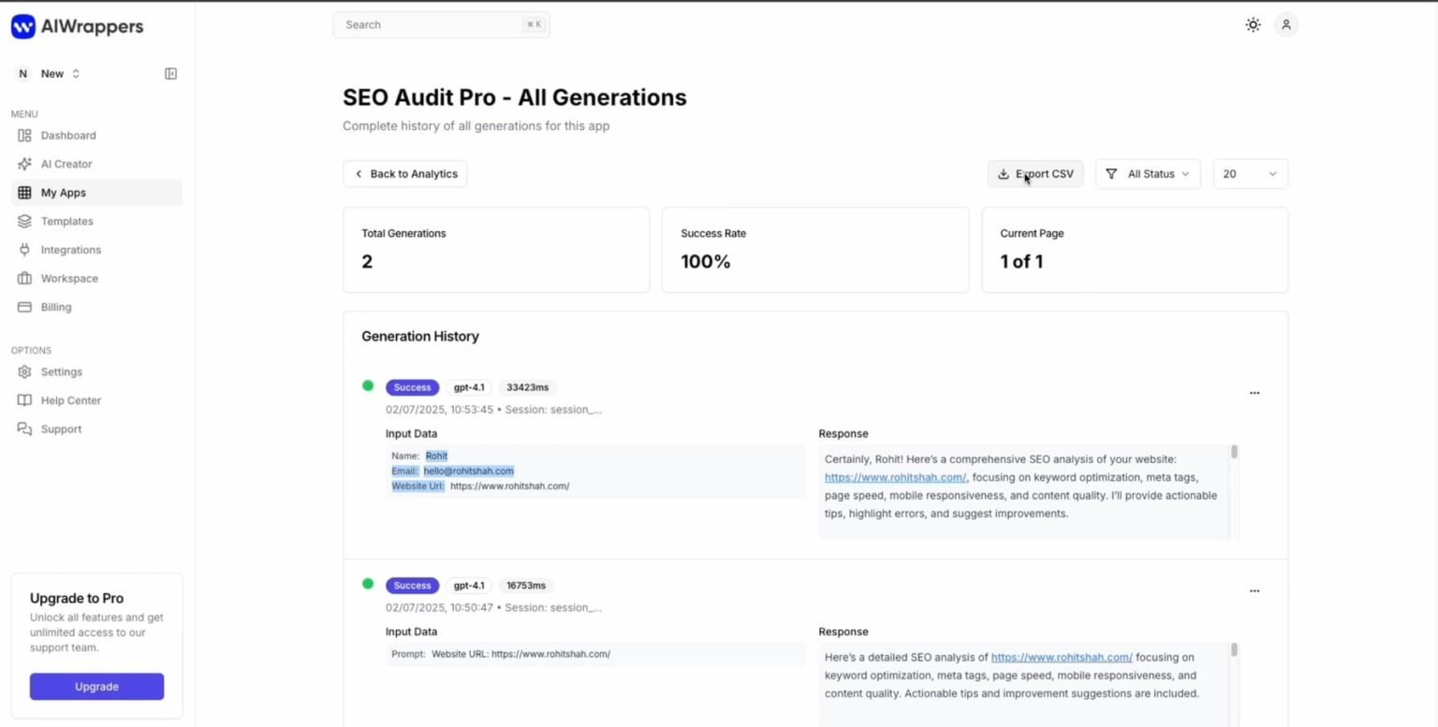The height and width of the screenshot is (727, 1438).
Task: Open the rohitshah.com link in the first response
Action: 894,477
